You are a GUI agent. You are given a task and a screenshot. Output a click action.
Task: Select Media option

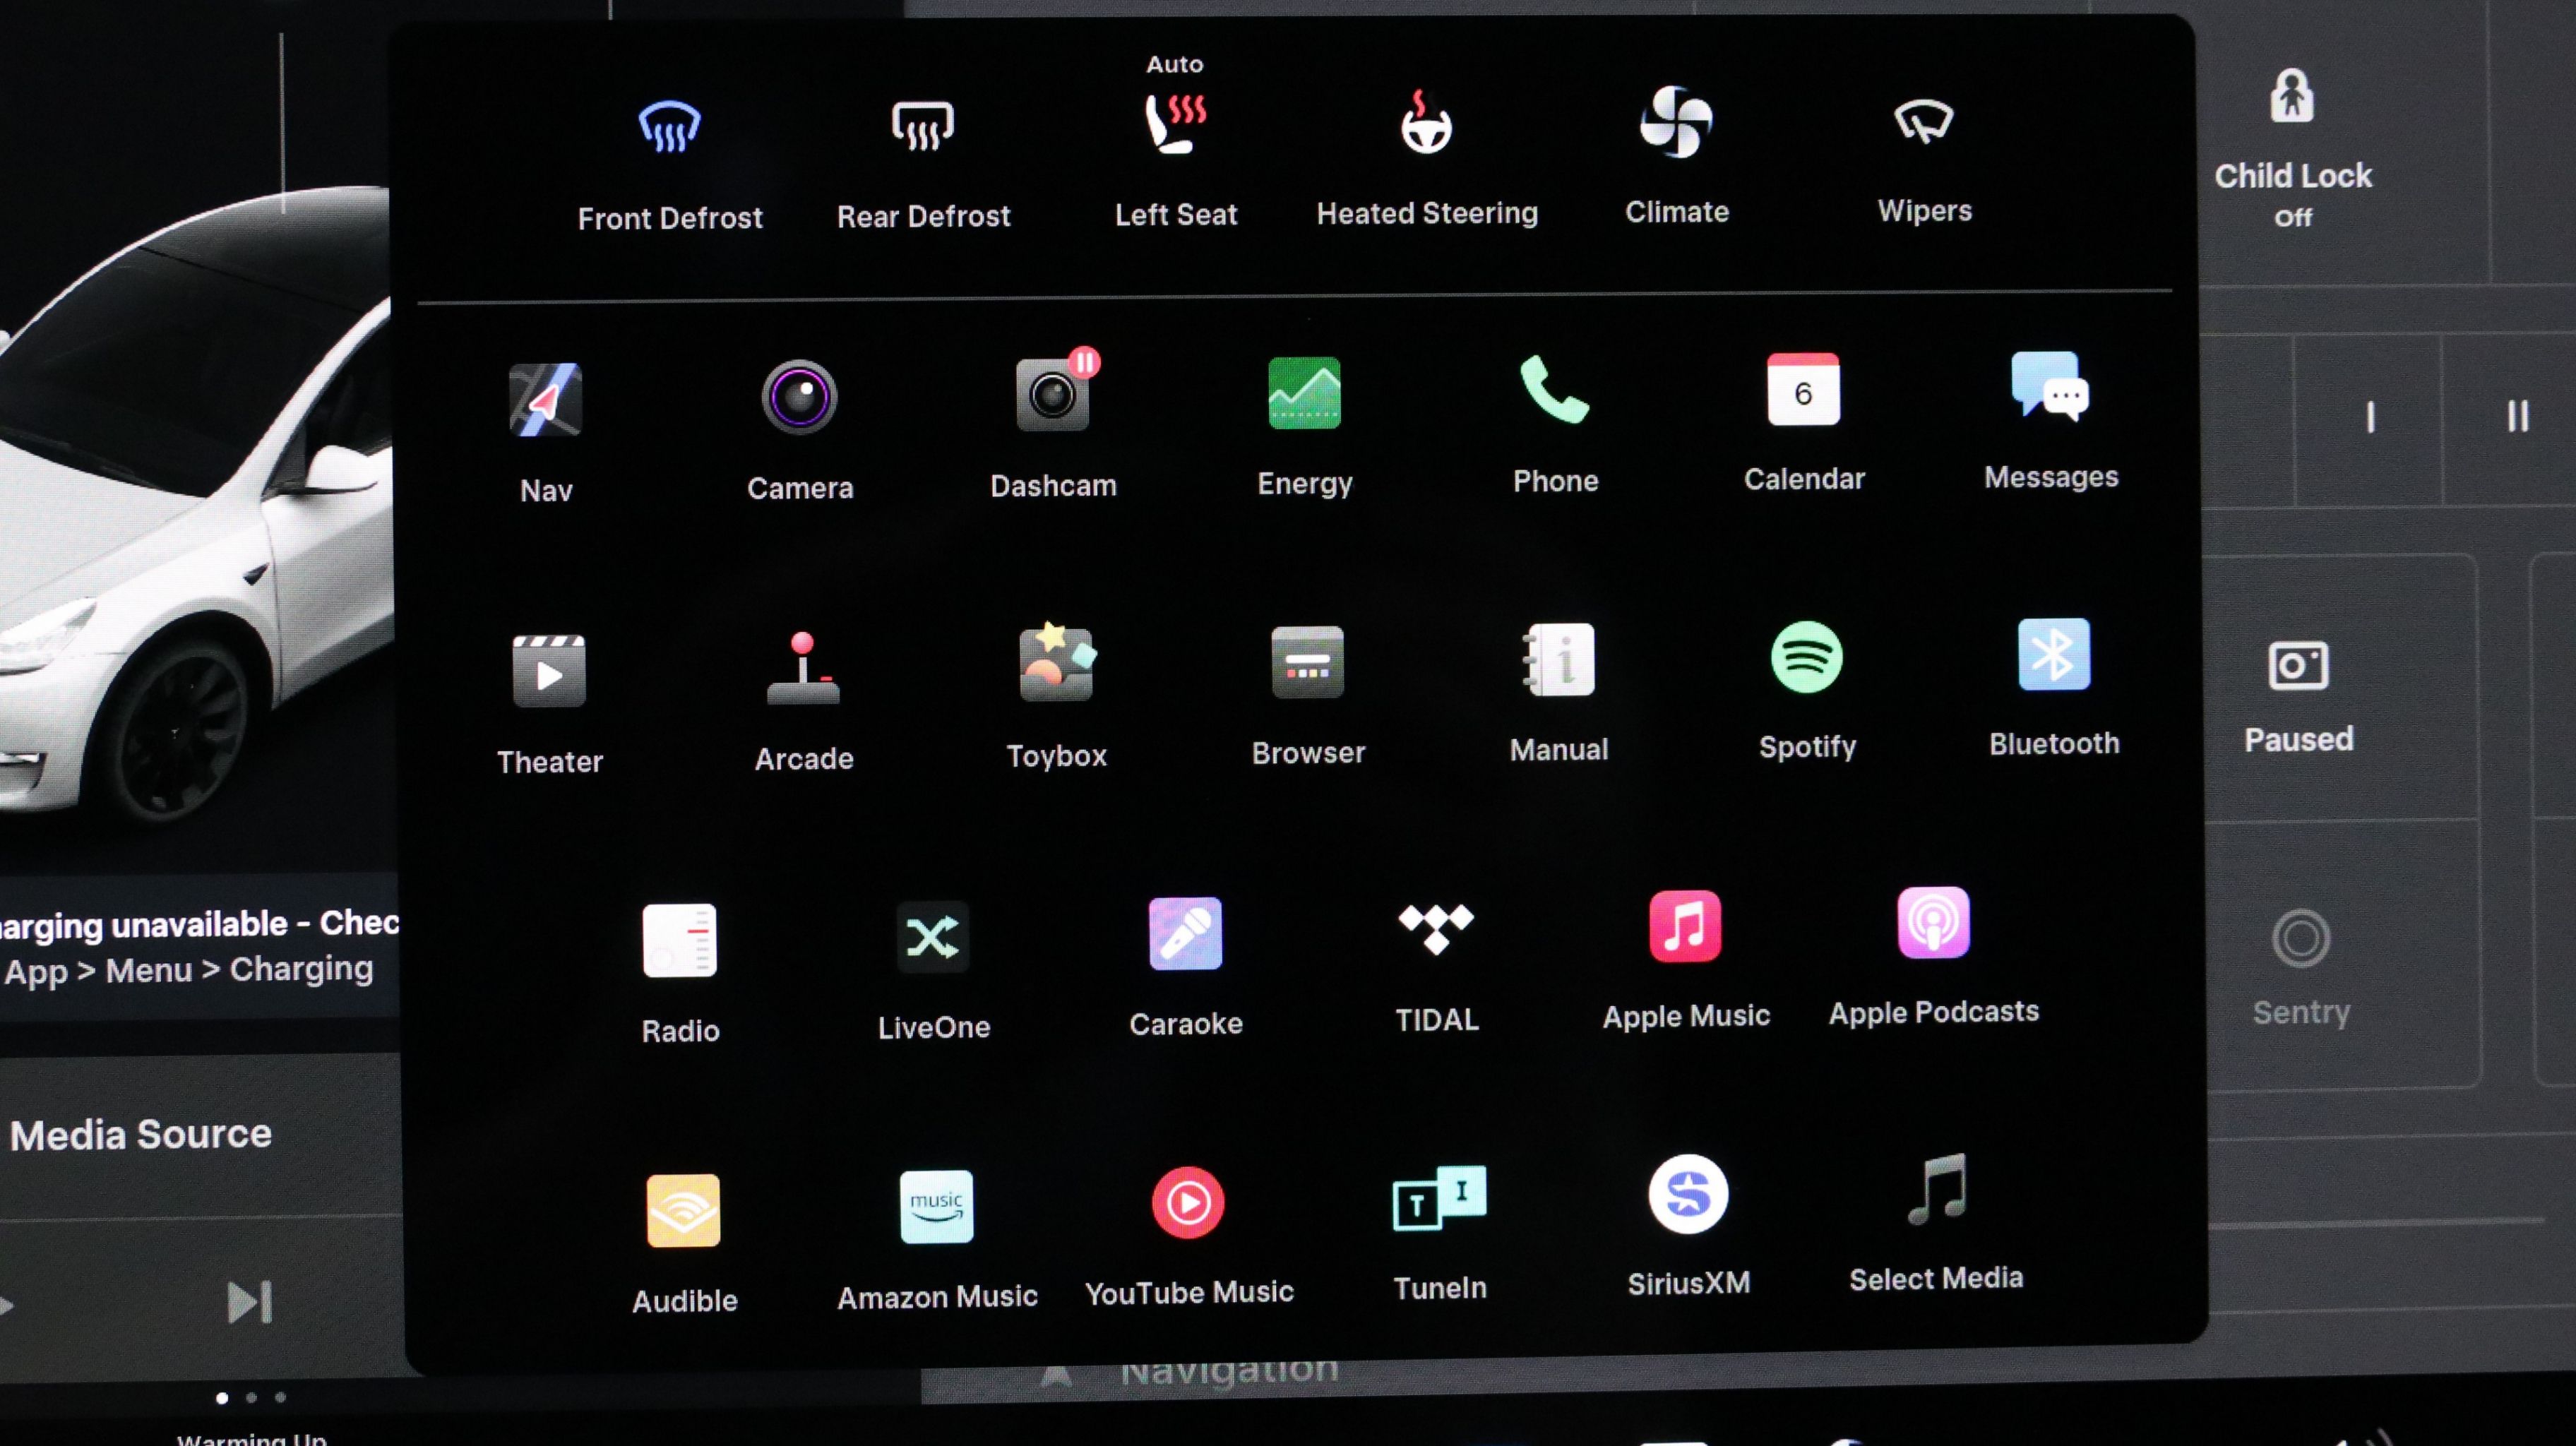[x=1936, y=1192]
